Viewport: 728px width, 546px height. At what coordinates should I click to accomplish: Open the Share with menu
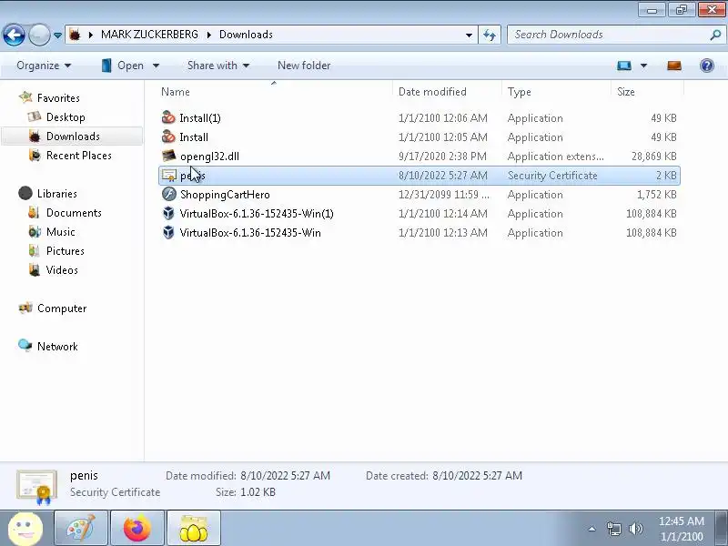[x=218, y=66]
